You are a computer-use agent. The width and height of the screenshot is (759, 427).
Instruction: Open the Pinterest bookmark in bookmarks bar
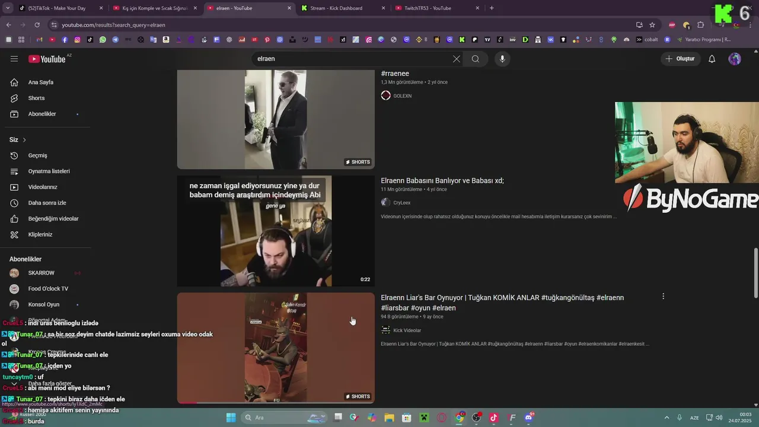pos(267,40)
